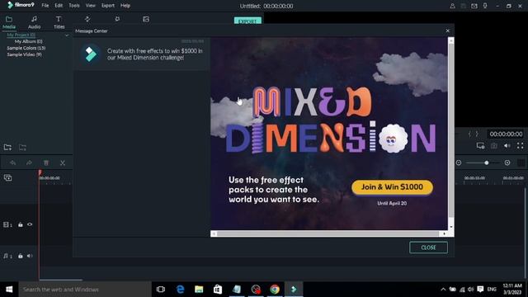Screen dimensions: 528x297
Task: Open the Edit menu
Action: (x=59, y=6)
